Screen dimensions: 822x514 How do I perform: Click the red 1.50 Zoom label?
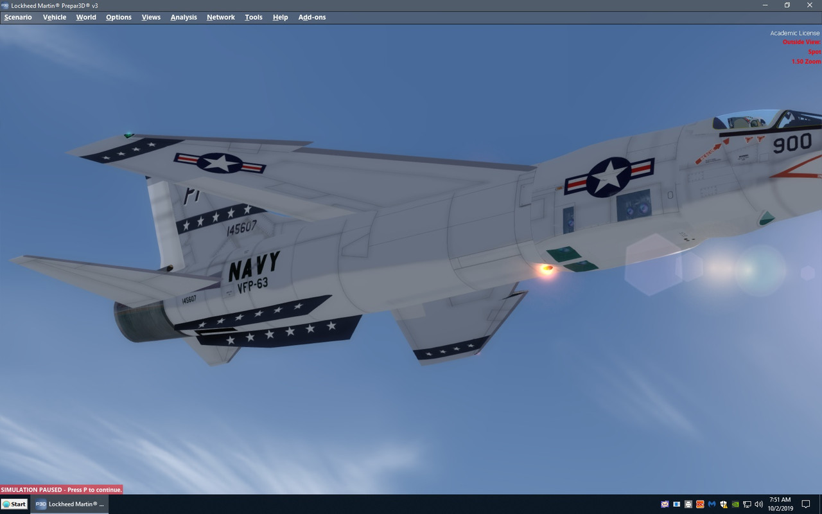coord(806,62)
